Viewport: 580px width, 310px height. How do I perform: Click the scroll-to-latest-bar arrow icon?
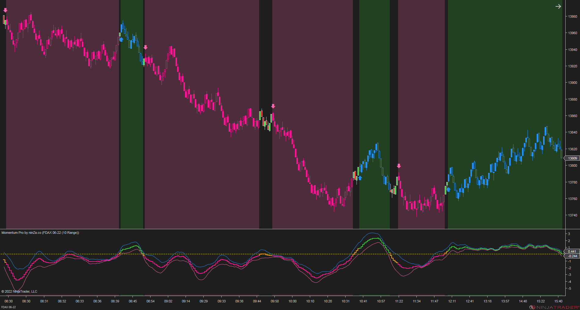tap(558, 6)
